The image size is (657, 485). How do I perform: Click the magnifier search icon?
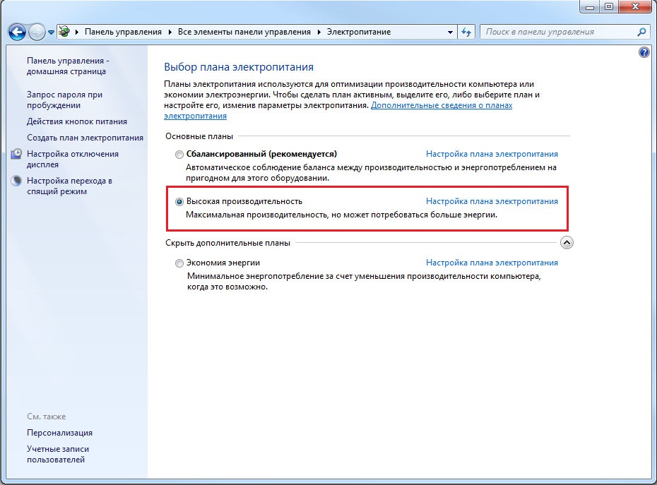[641, 32]
